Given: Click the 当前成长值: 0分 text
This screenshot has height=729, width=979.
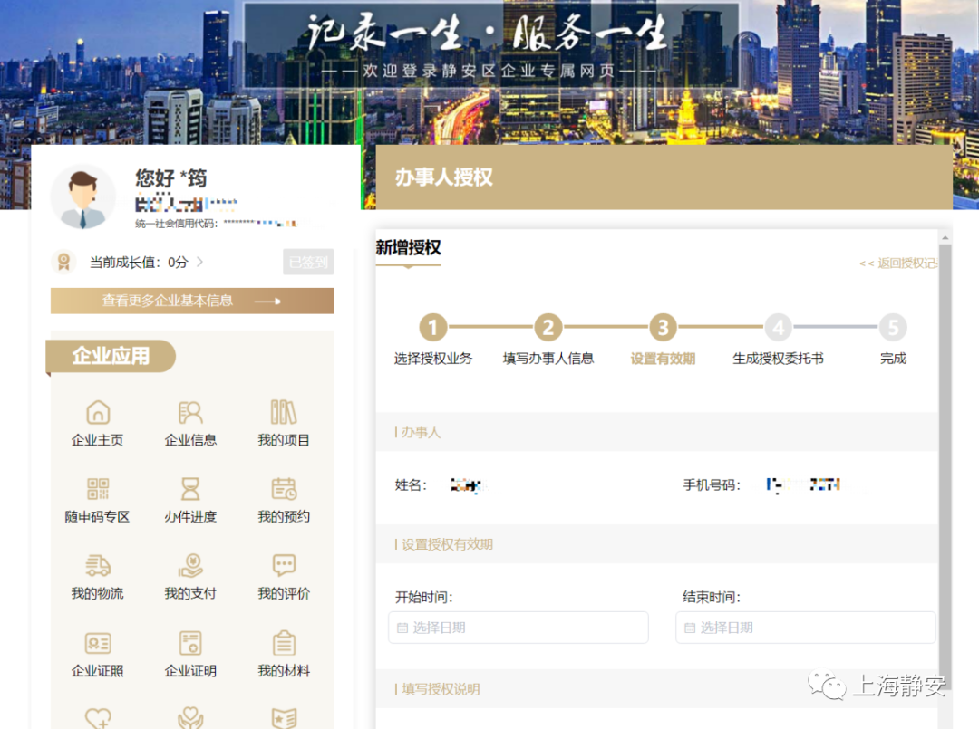Looking at the screenshot, I should pyautogui.click(x=139, y=262).
